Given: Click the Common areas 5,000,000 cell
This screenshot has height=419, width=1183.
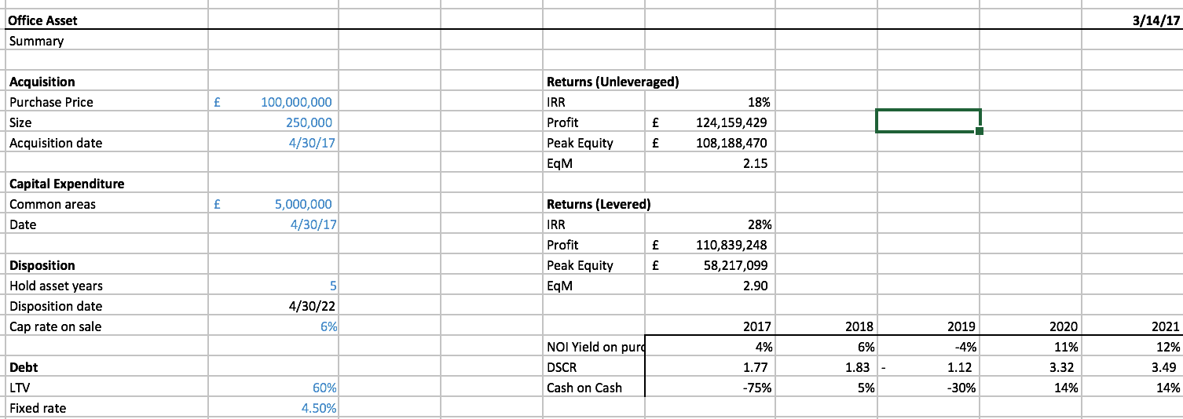Looking at the screenshot, I should [x=273, y=204].
